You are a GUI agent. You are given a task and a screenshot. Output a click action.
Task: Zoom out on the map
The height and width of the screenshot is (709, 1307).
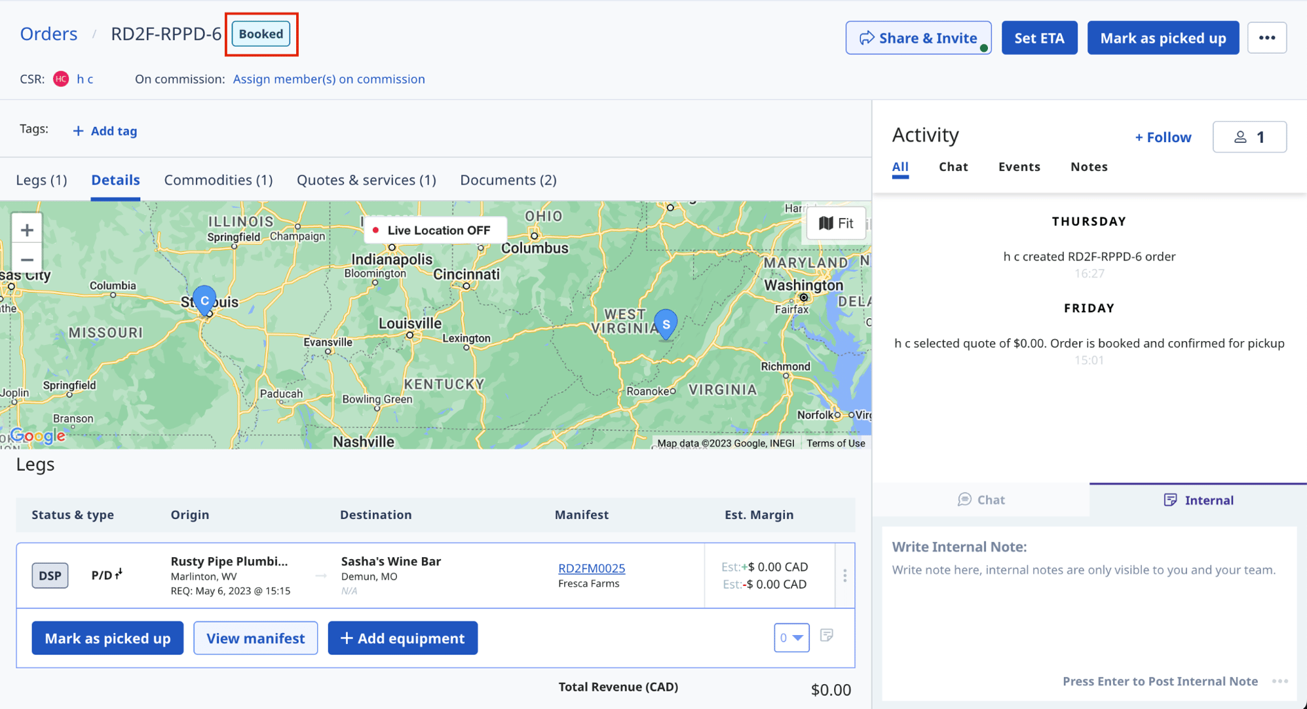tap(27, 260)
